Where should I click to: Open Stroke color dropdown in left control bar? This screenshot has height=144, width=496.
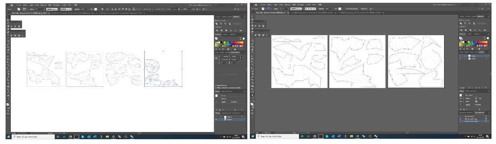click(27, 9)
